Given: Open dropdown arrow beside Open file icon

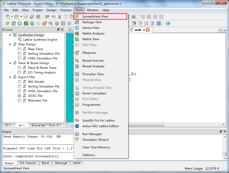Looking at the screenshot, I should point(21,17).
